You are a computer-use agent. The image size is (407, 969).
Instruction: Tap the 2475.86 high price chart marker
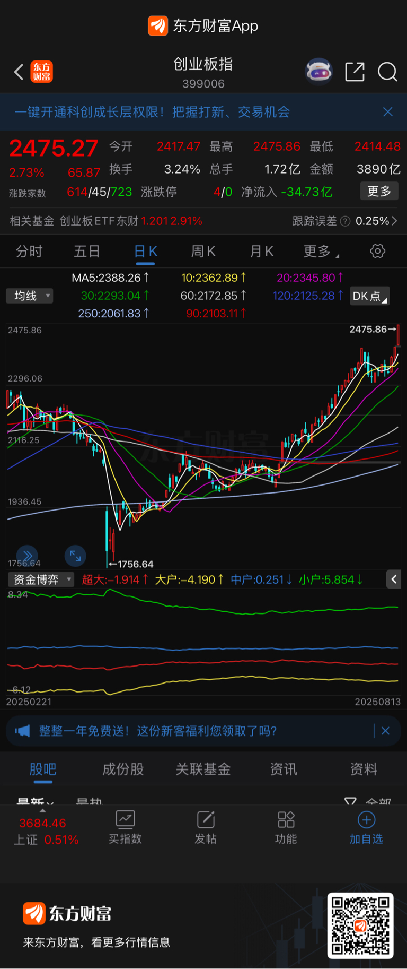(373, 330)
